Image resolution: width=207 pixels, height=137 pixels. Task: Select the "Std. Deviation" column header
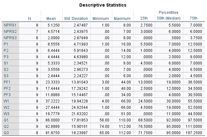pos(76,18)
